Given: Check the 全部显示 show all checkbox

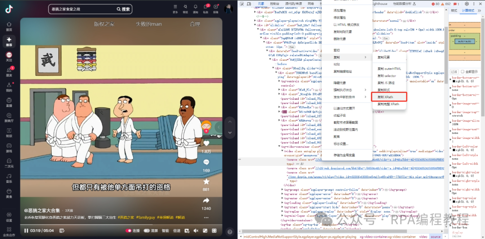Looking at the screenshot, I should pos(463,71).
